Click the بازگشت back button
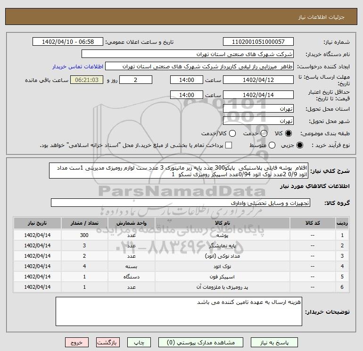 [108, 343]
